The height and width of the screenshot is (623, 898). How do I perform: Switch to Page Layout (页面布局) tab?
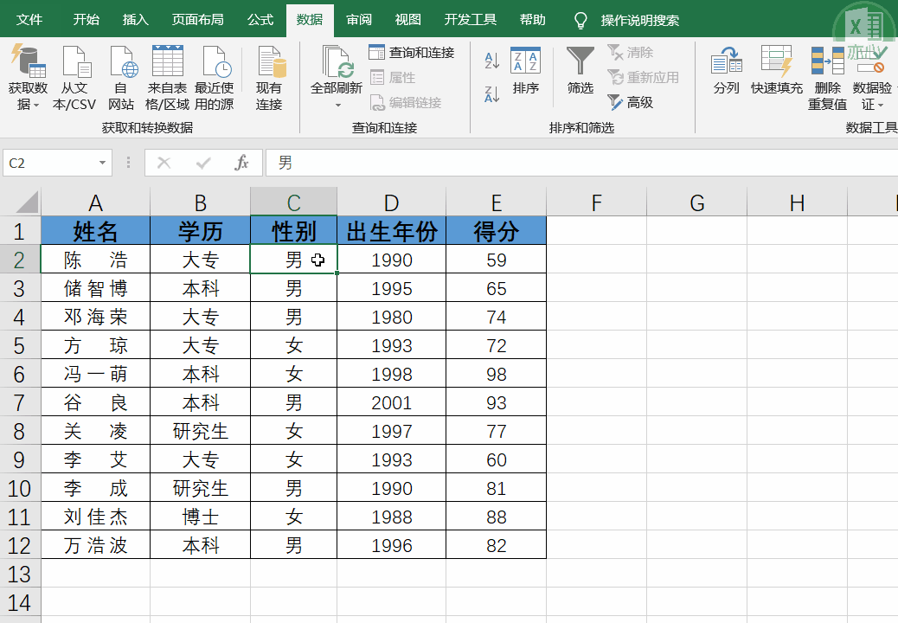(197, 20)
